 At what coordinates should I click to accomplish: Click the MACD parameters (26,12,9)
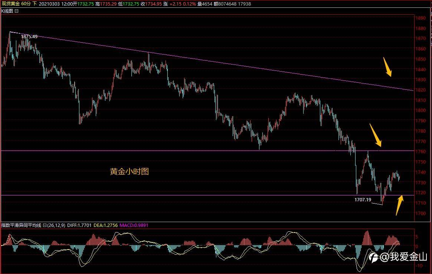coord(56,225)
